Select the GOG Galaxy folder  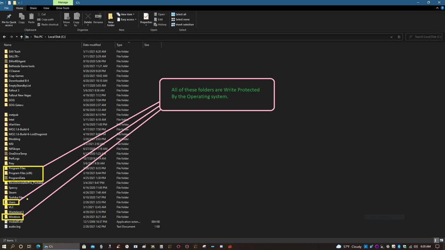[x=16, y=105]
